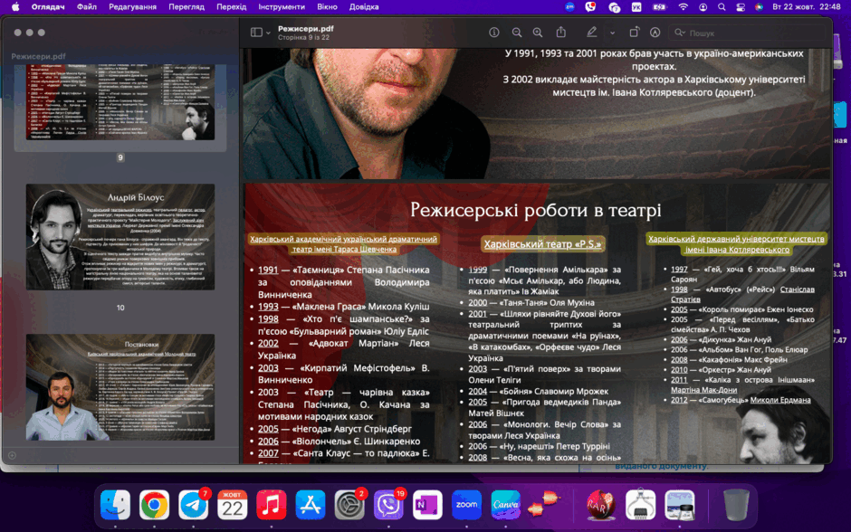Viewport: 851px width, 532px height.
Task: Open the Інструменти menu
Action: [x=282, y=7]
